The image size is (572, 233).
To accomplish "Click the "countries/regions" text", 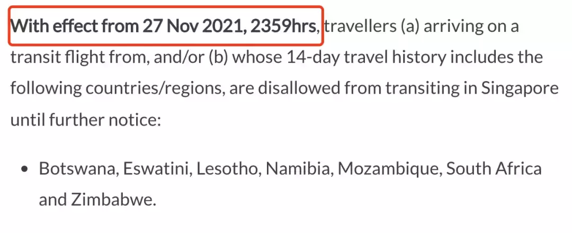I will tap(152, 87).
